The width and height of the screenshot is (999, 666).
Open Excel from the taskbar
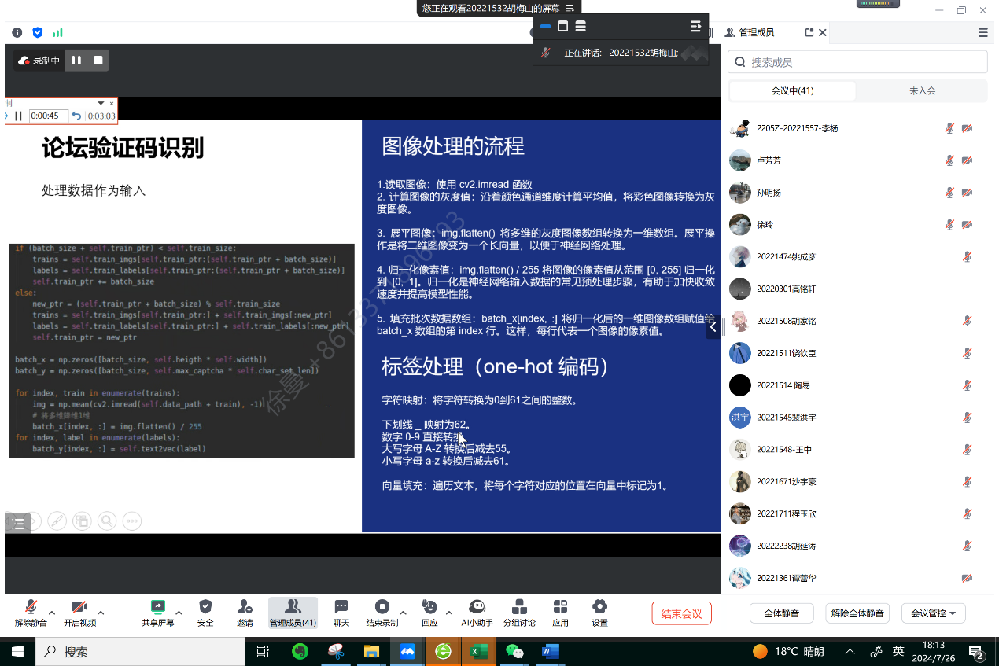pyautogui.click(x=479, y=651)
